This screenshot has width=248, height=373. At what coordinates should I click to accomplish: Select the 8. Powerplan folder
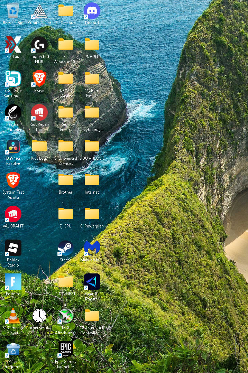tap(92, 214)
